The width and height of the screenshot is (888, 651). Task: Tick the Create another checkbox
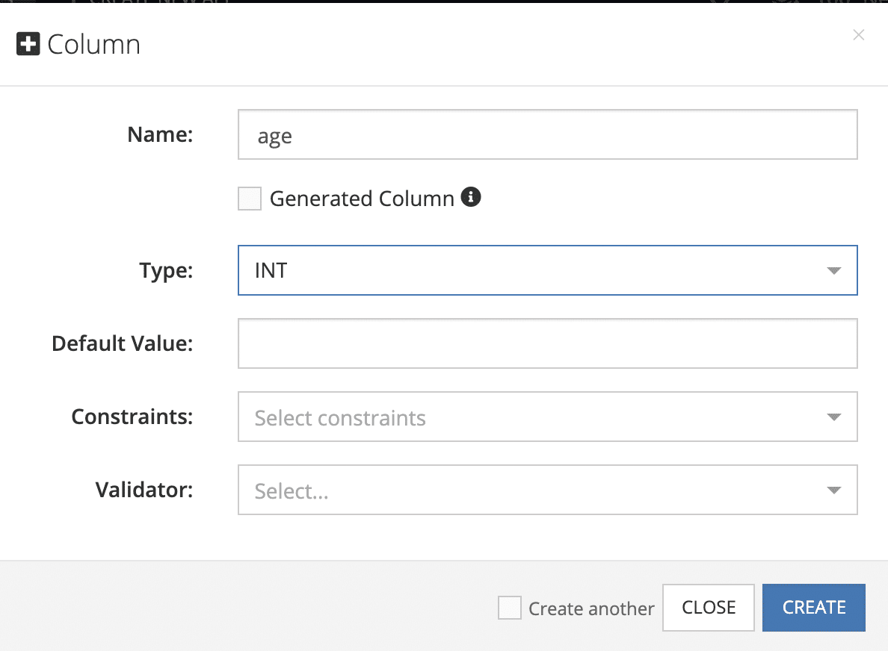tap(510, 608)
